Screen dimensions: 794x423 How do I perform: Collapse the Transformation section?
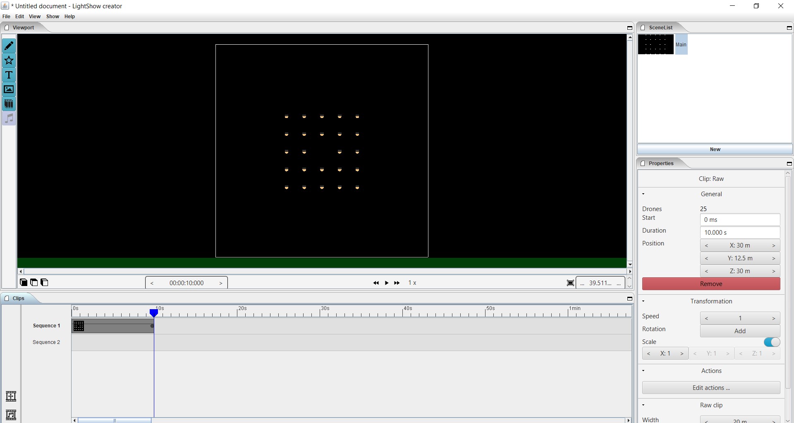click(x=643, y=301)
